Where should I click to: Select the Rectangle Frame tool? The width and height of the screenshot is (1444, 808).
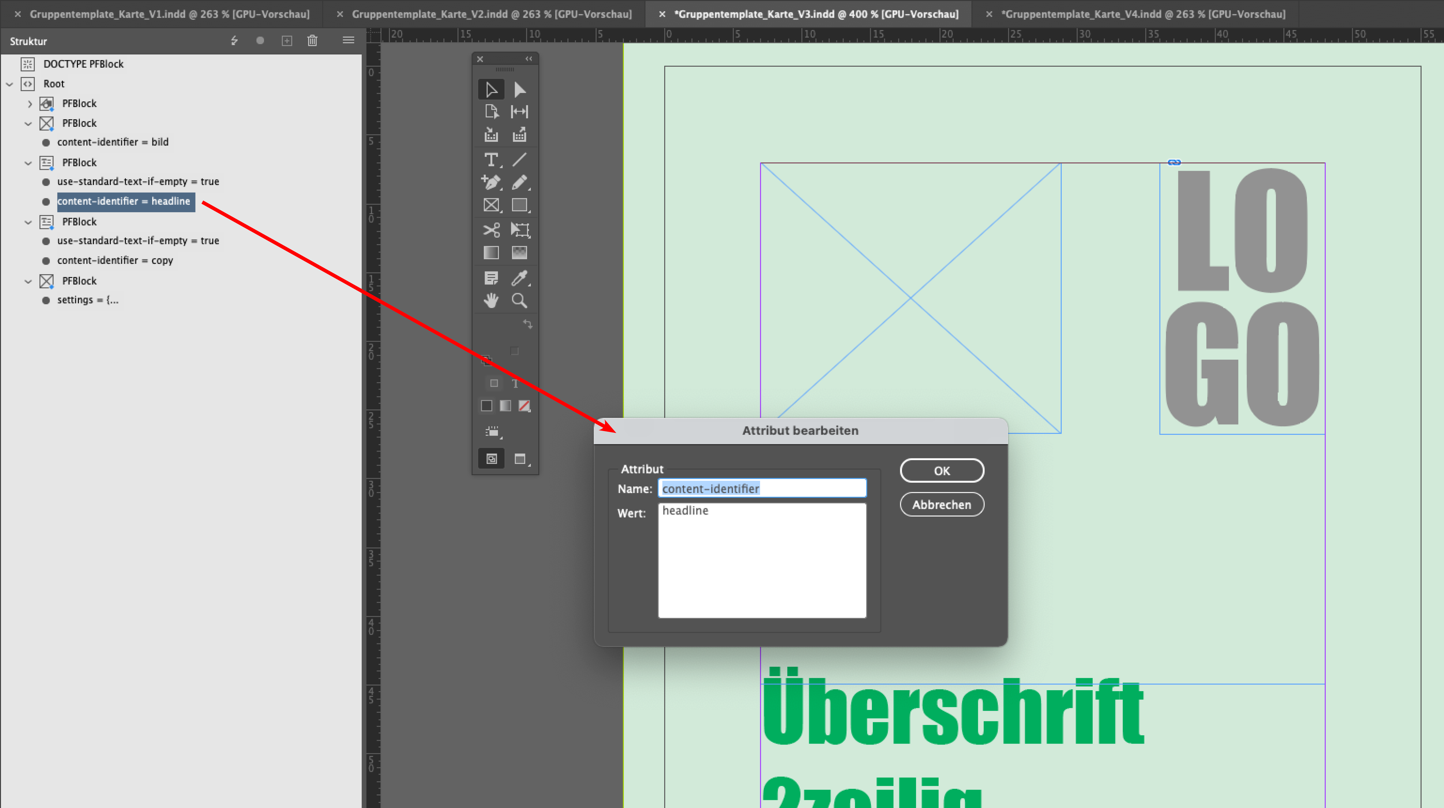(491, 205)
